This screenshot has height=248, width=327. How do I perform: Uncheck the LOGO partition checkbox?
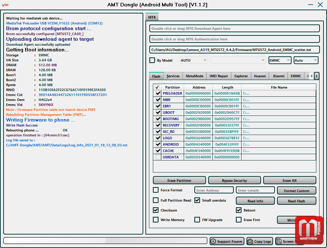pyautogui.click(x=158, y=138)
